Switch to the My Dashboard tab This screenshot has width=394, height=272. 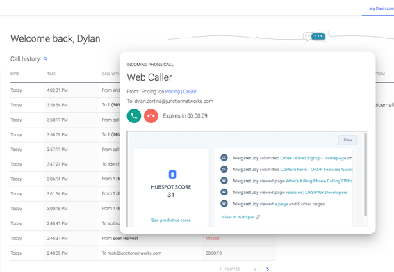coord(381,8)
